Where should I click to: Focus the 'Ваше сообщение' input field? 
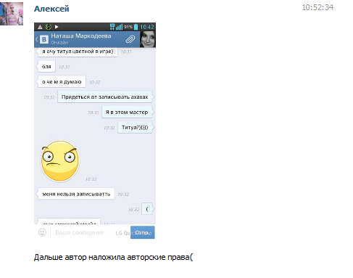pyautogui.click(x=80, y=232)
